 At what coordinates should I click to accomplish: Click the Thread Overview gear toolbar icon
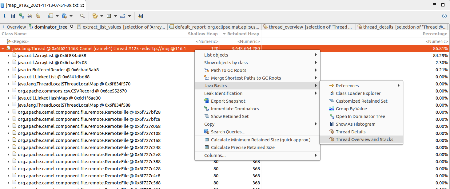[38, 16]
